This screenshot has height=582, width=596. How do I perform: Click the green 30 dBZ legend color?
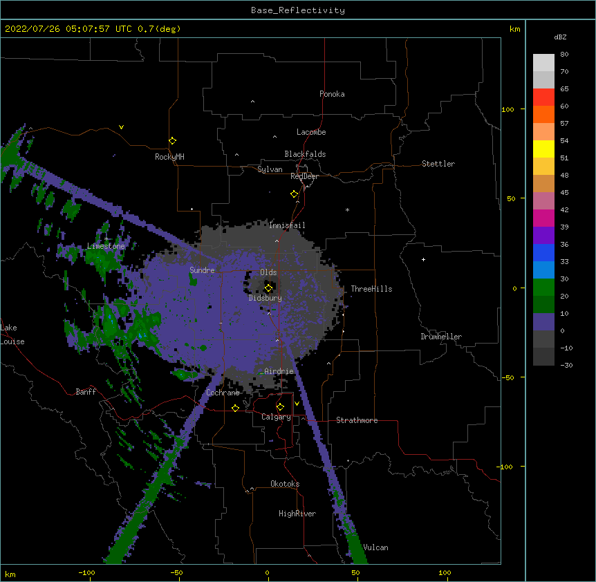pos(543,288)
